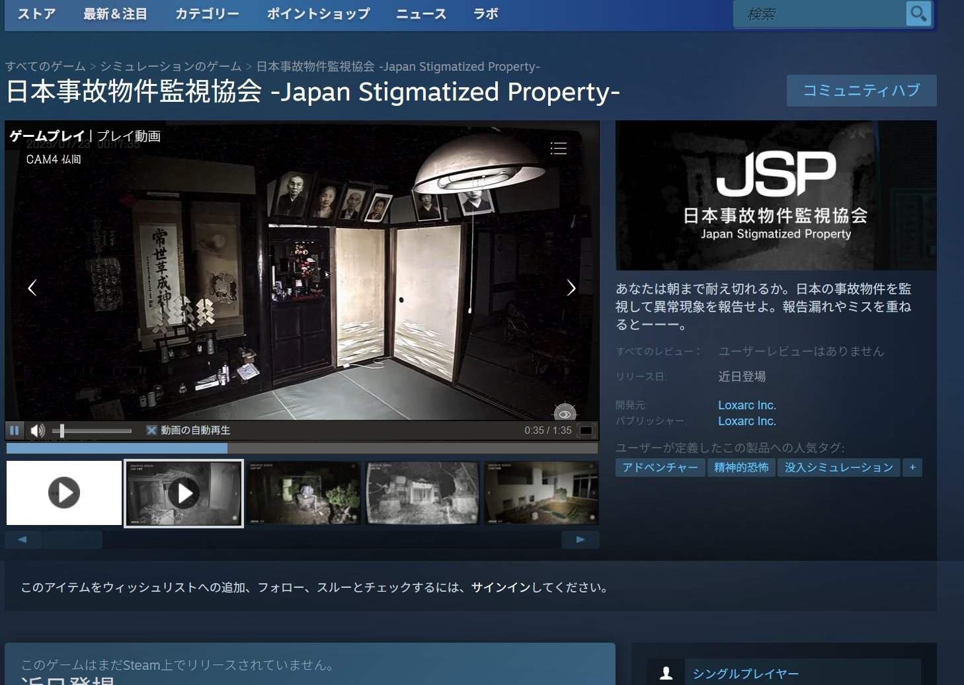964x685 pixels.
Task: Open the room interior screenshot thumbnail
Action: 542,493
